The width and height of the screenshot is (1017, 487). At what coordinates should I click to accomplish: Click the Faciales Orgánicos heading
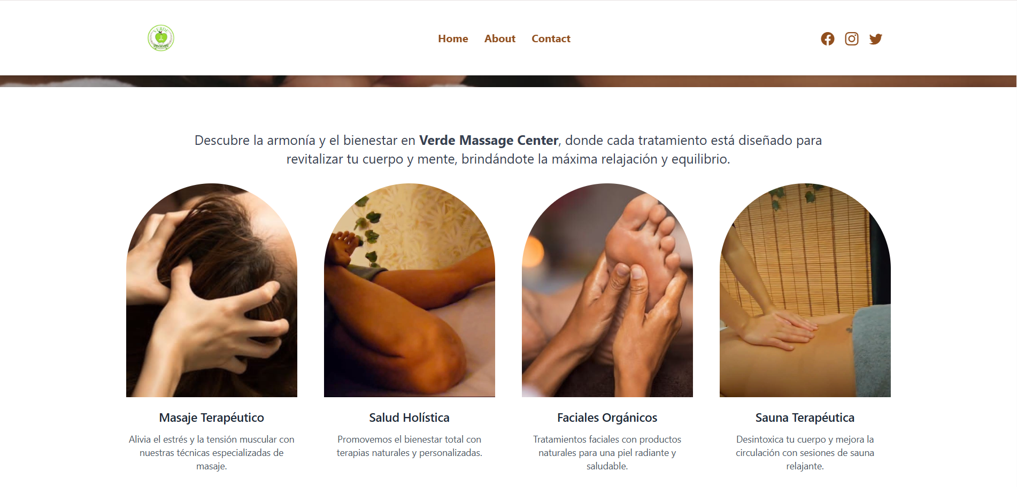(607, 418)
